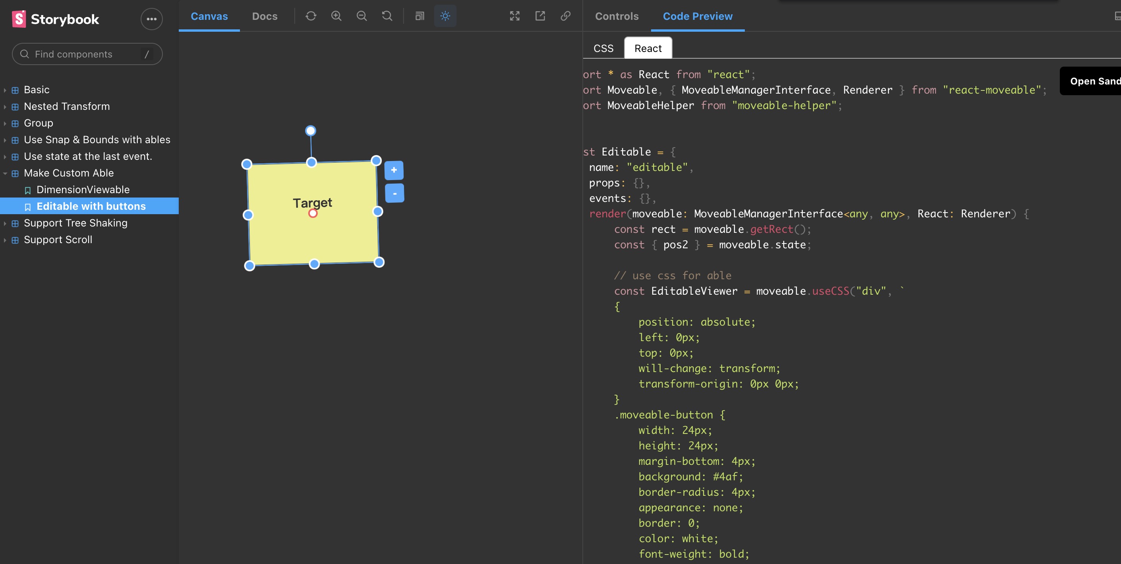This screenshot has height=564, width=1121.
Task: Switch to the Docs tab
Action: (x=265, y=16)
